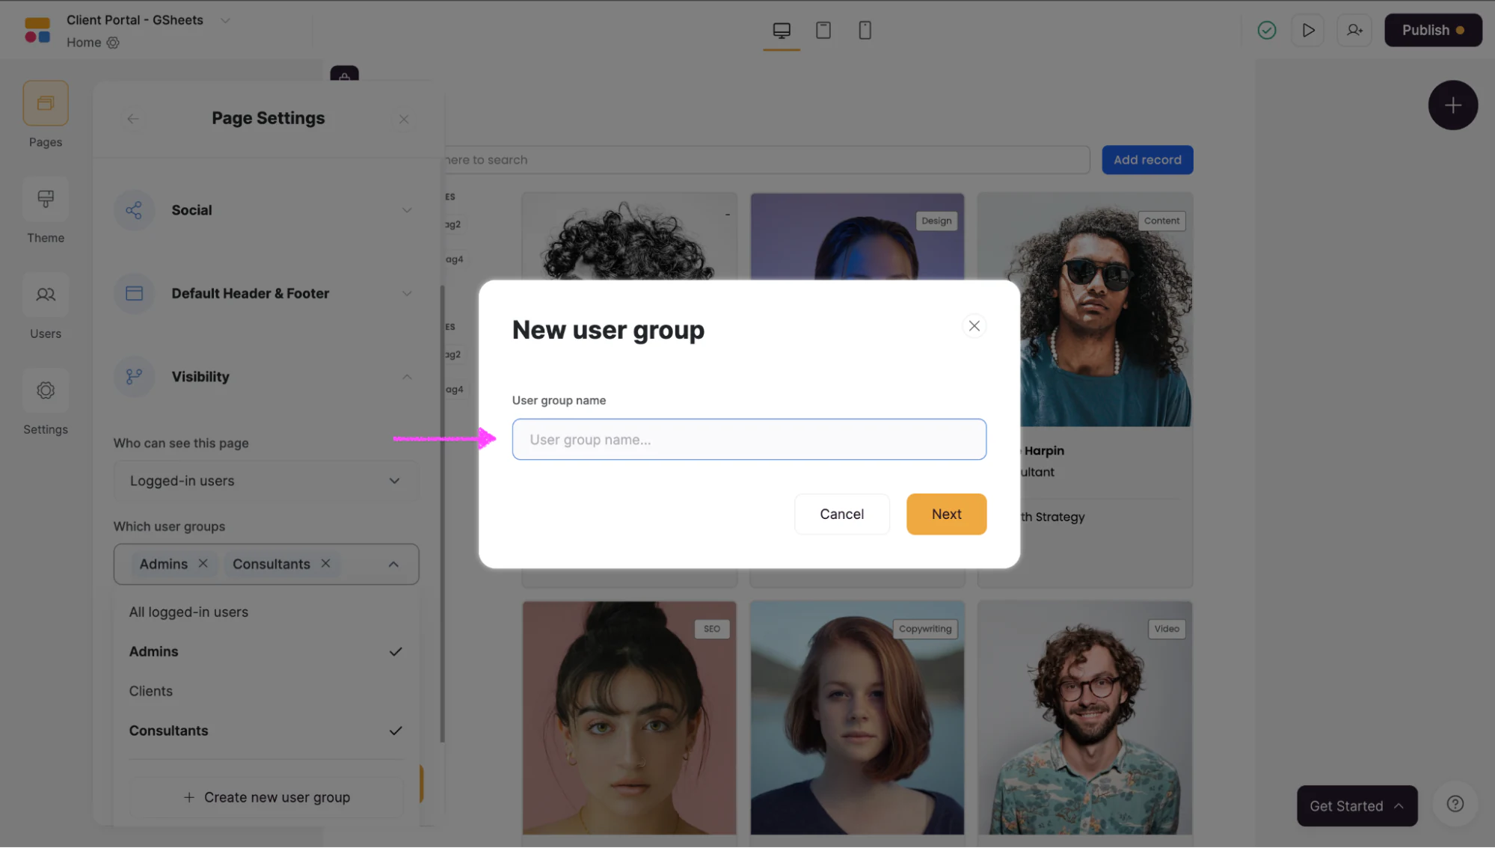Focus the User group name field
Image resolution: width=1495 pixels, height=848 pixels.
point(749,440)
